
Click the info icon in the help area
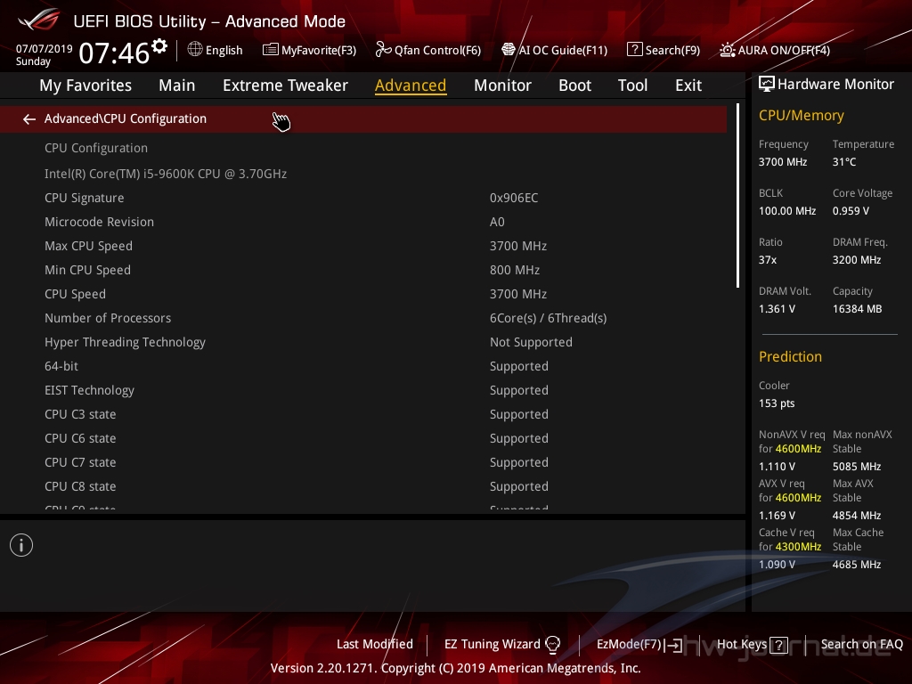[x=21, y=545]
